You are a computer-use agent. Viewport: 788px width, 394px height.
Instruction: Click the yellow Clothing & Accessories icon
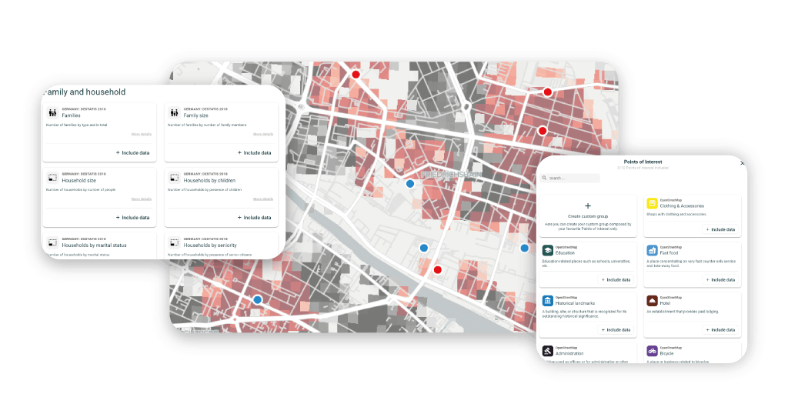coord(653,203)
